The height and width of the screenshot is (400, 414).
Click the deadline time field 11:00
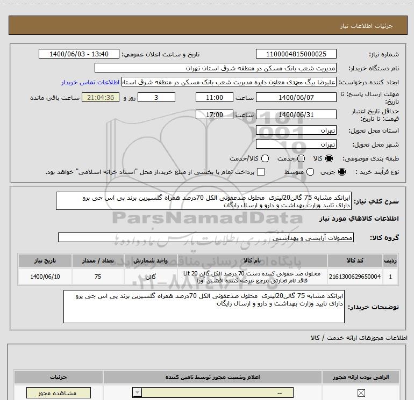click(x=215, y=97)
